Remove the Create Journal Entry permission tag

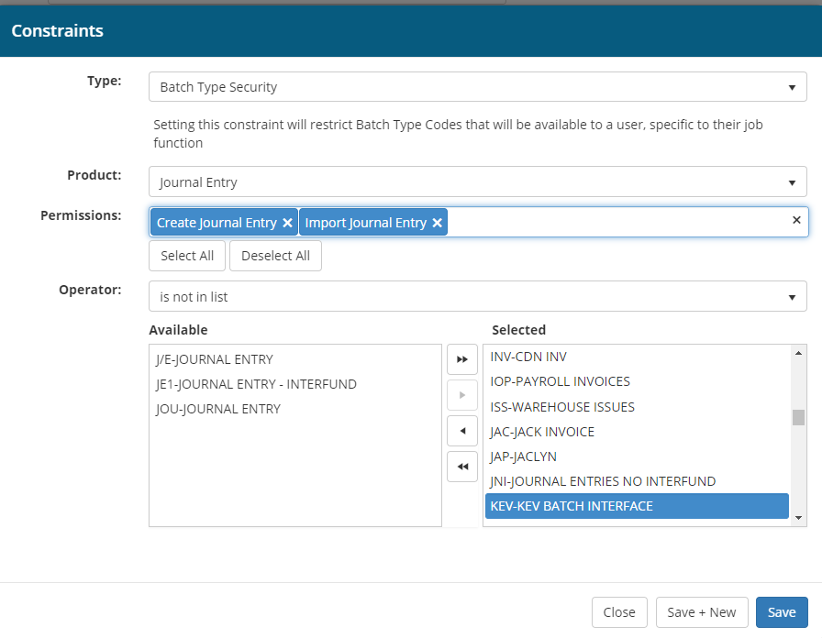pyautogui.click(x=287, y=223)
